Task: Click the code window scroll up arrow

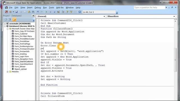Action: coord(175,21)
